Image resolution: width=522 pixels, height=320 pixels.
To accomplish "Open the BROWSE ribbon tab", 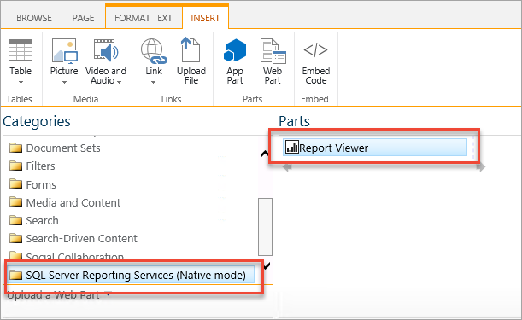I will pyautogui.click(x=34, y=18).
